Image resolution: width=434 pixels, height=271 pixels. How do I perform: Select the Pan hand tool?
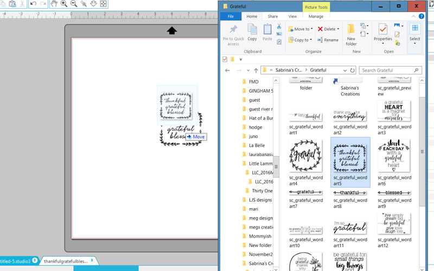pos(54,4)
